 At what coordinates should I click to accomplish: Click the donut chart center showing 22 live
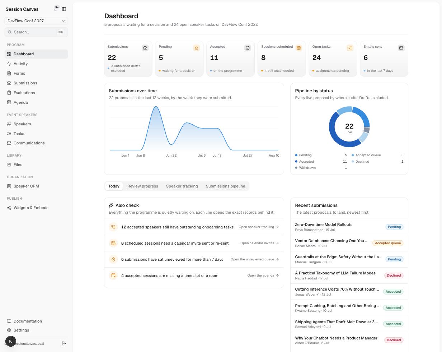click(349, 128)
